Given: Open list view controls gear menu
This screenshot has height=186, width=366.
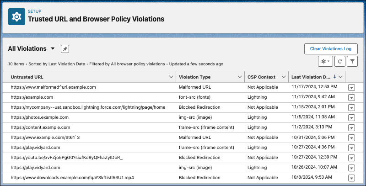Looking at the screenshot, I should pyautogui.click(x=326, y=61).
